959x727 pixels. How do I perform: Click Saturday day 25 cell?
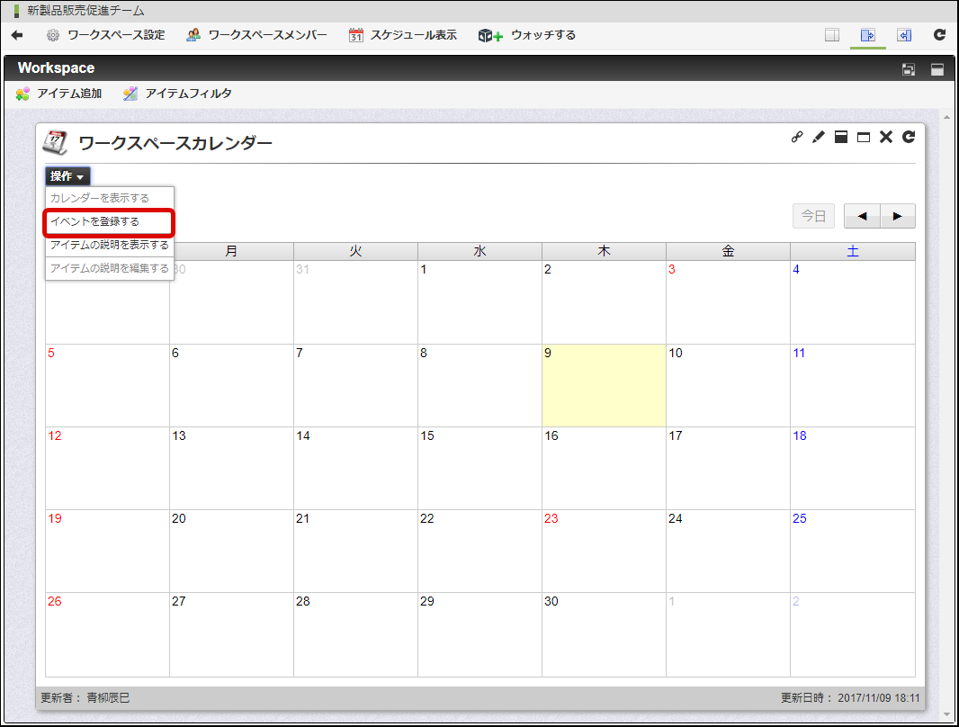853,551
